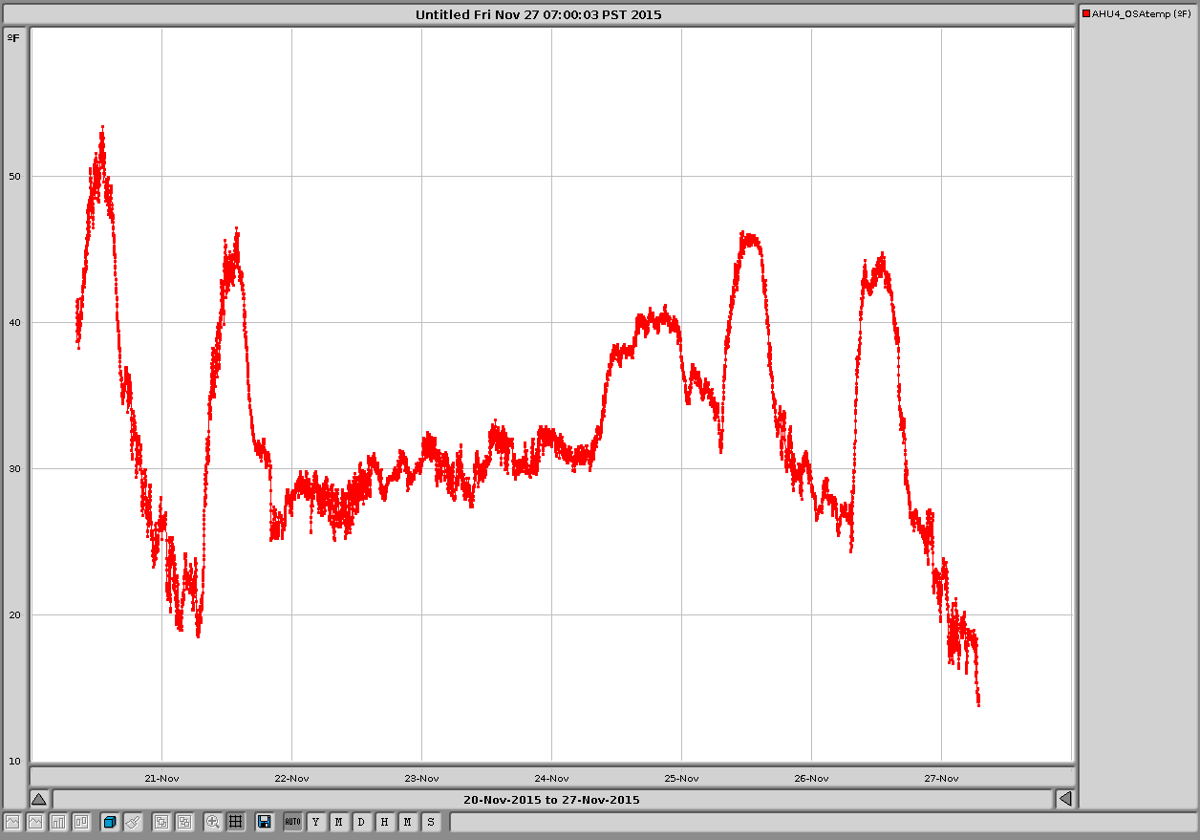Click the 26-Nov date axis label
This screenshot has height=840, width=1200.
[x=811, y=778]
